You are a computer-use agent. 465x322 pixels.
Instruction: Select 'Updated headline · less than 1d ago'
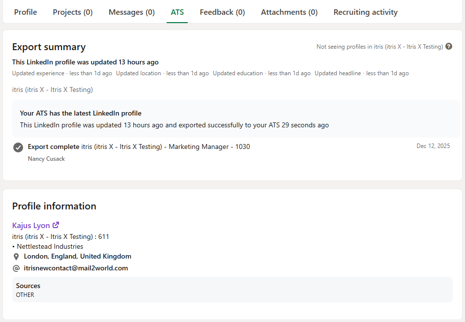point(361,73)
